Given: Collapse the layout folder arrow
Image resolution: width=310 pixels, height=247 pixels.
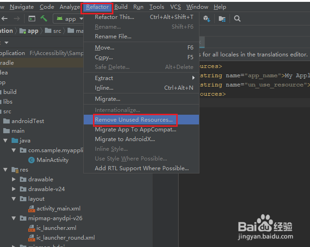Looking at the screenshot, I should tap(13, 199).
